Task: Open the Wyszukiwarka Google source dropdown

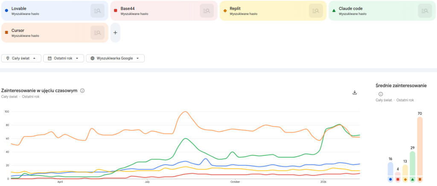Action: [115, 58]
